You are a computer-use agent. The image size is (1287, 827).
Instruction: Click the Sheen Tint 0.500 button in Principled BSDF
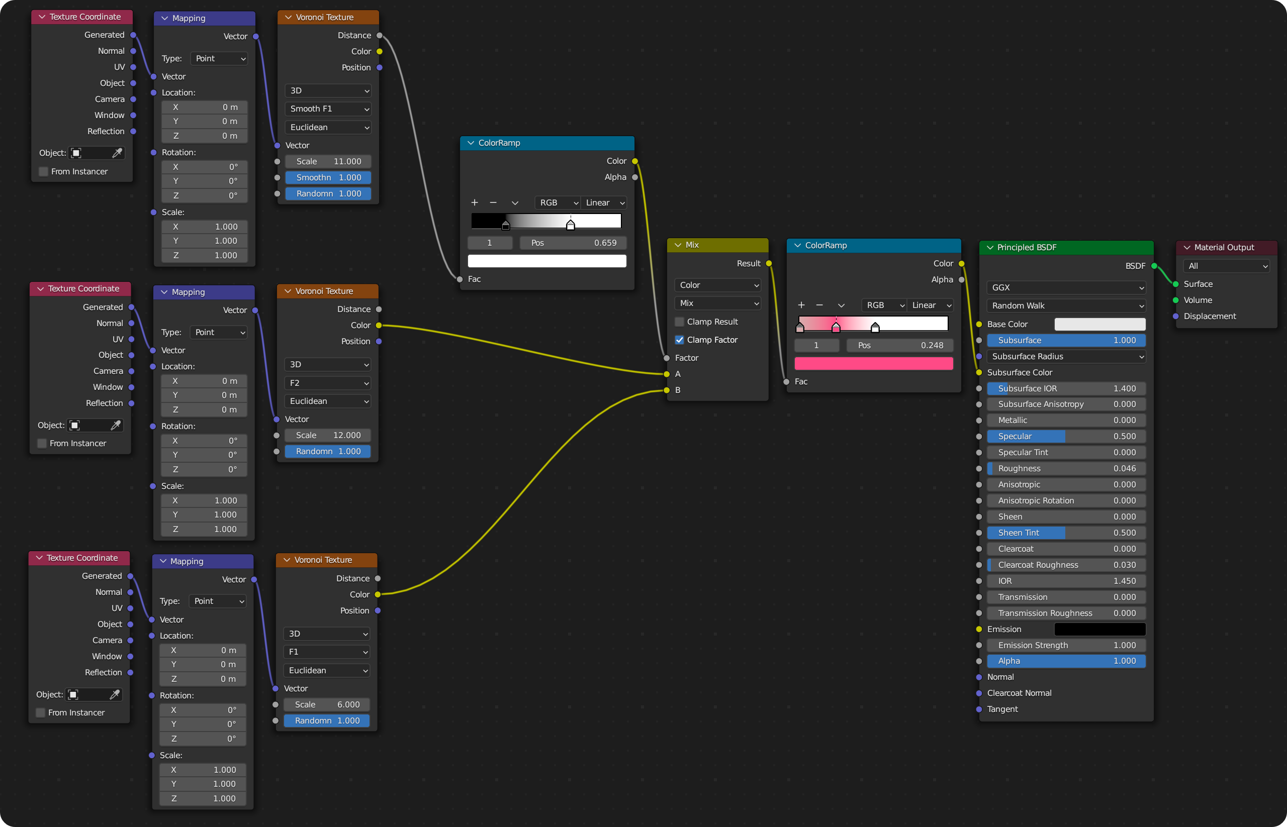pyautogui.click(x=1066, y=532)
